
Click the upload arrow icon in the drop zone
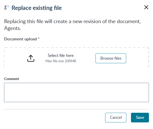pos(31,58)
